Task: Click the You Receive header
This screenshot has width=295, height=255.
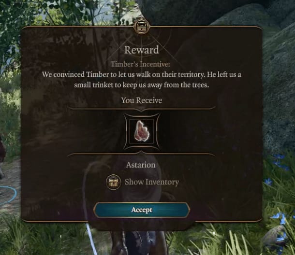Action: 142,100
